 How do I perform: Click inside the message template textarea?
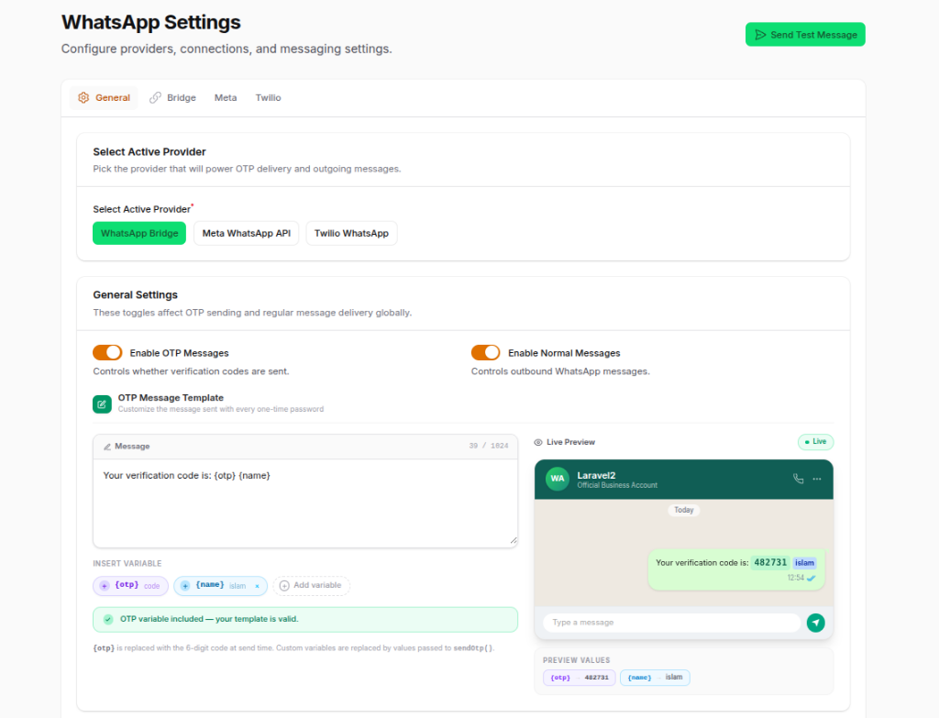(305, 503)
